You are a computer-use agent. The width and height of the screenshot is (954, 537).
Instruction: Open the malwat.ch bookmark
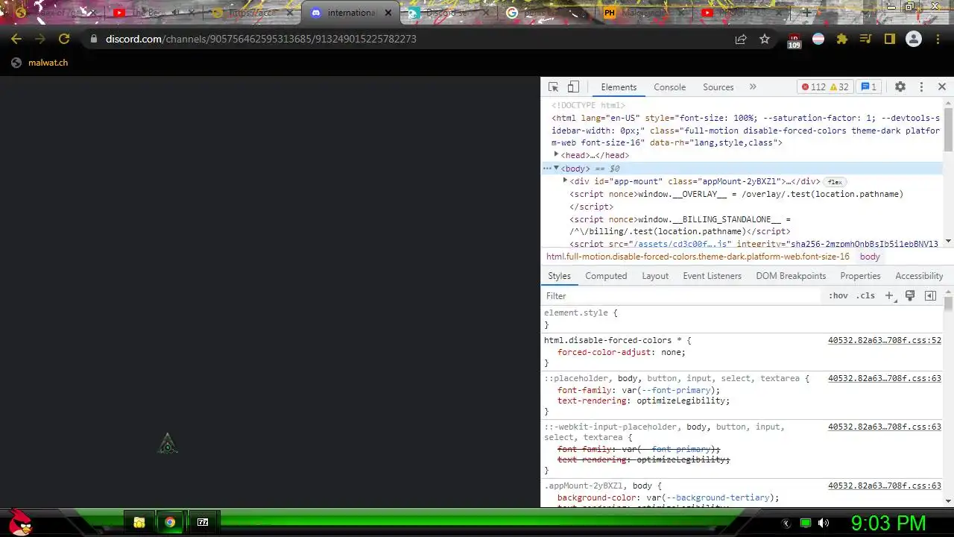click(x=40, y=63)
